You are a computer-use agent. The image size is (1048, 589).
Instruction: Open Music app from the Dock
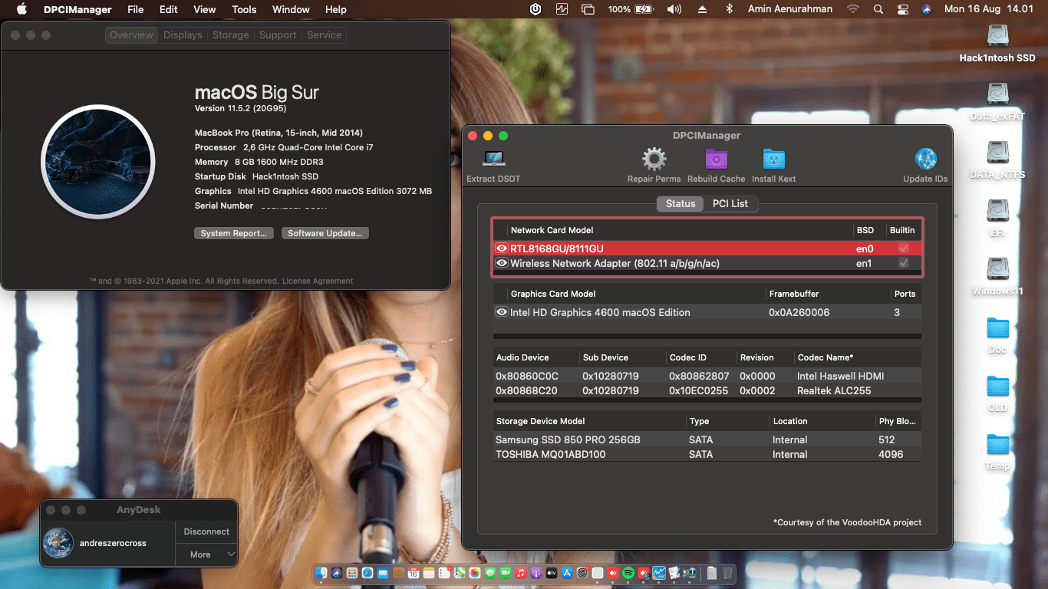(521, 573)
